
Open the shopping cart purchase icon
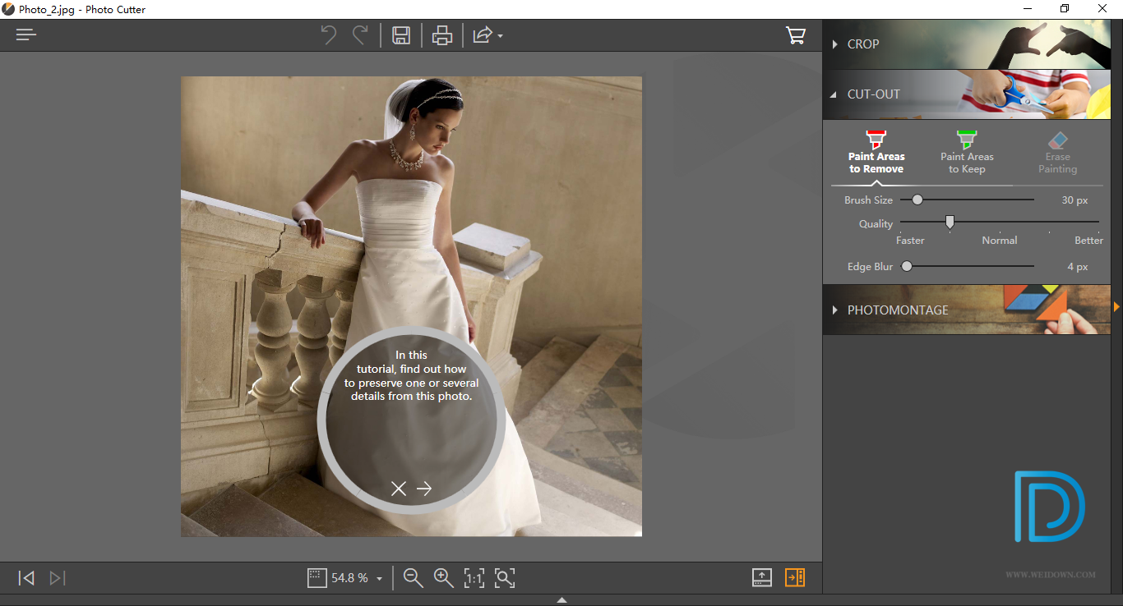tap(796, 35)
